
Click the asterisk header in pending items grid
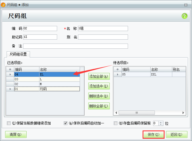117,69
